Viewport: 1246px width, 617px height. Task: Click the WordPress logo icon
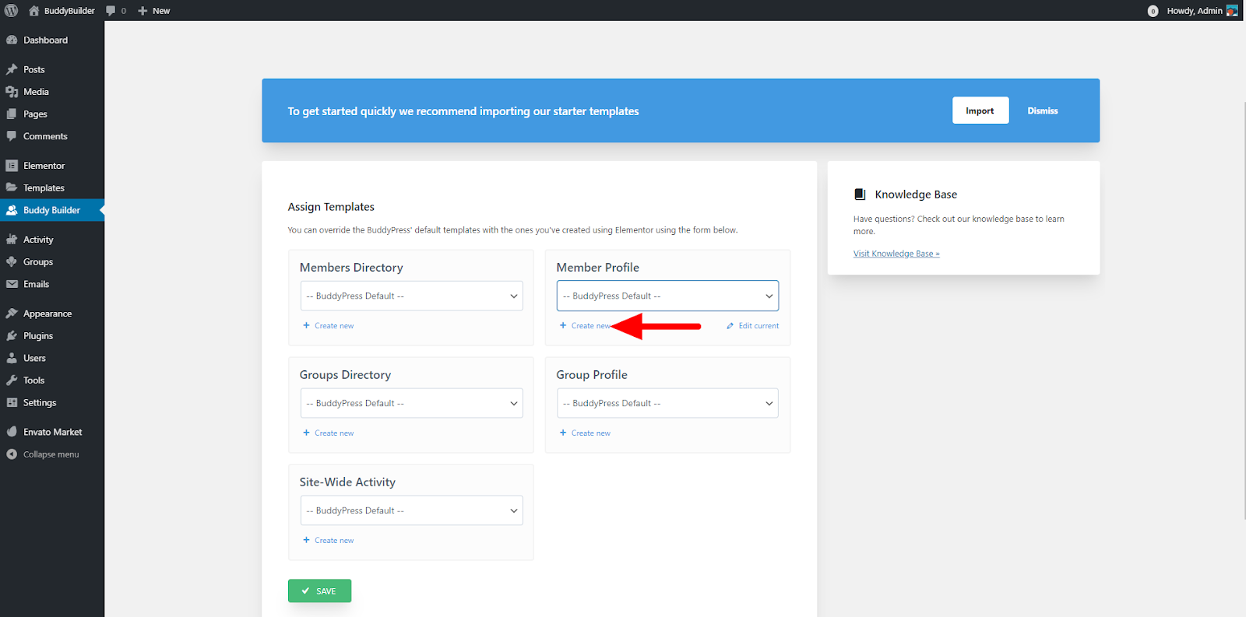click(x=12, y=11)
